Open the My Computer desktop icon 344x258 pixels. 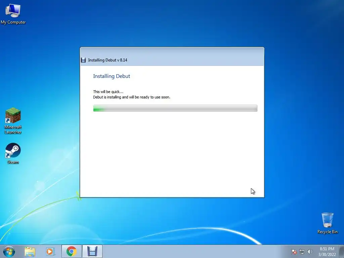coord(13,13)
